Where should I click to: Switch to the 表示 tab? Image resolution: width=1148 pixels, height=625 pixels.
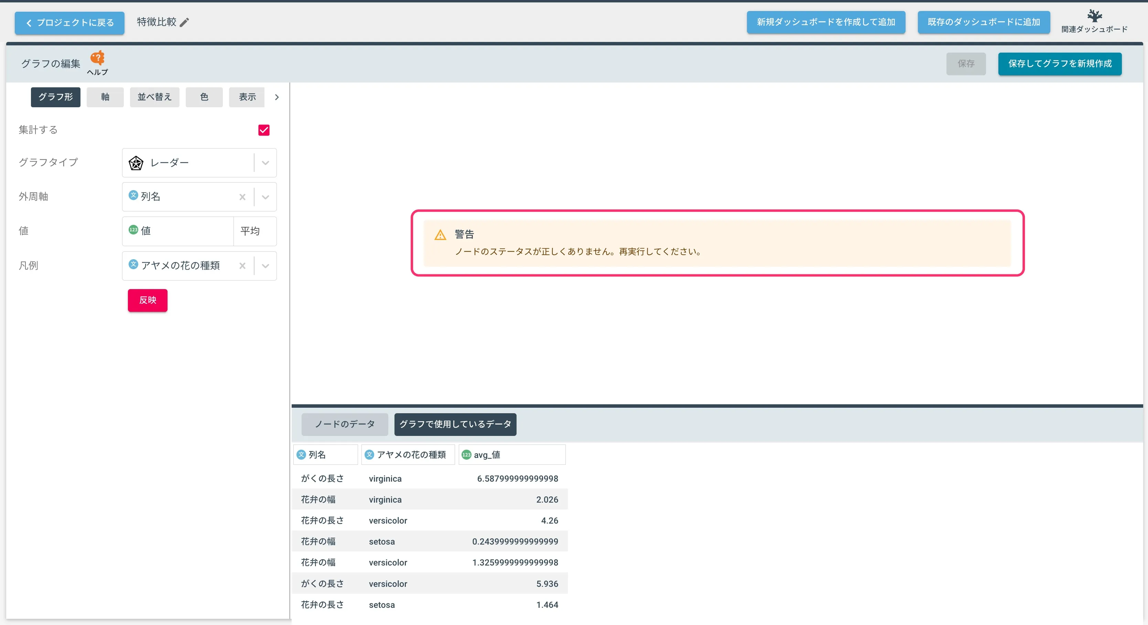point(247,97)
